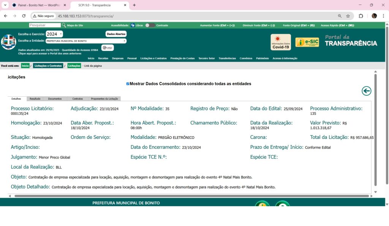Bookmark this page with the star icon

[x=348, y=16]
